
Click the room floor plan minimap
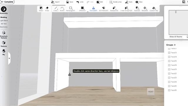click(178, 23)
